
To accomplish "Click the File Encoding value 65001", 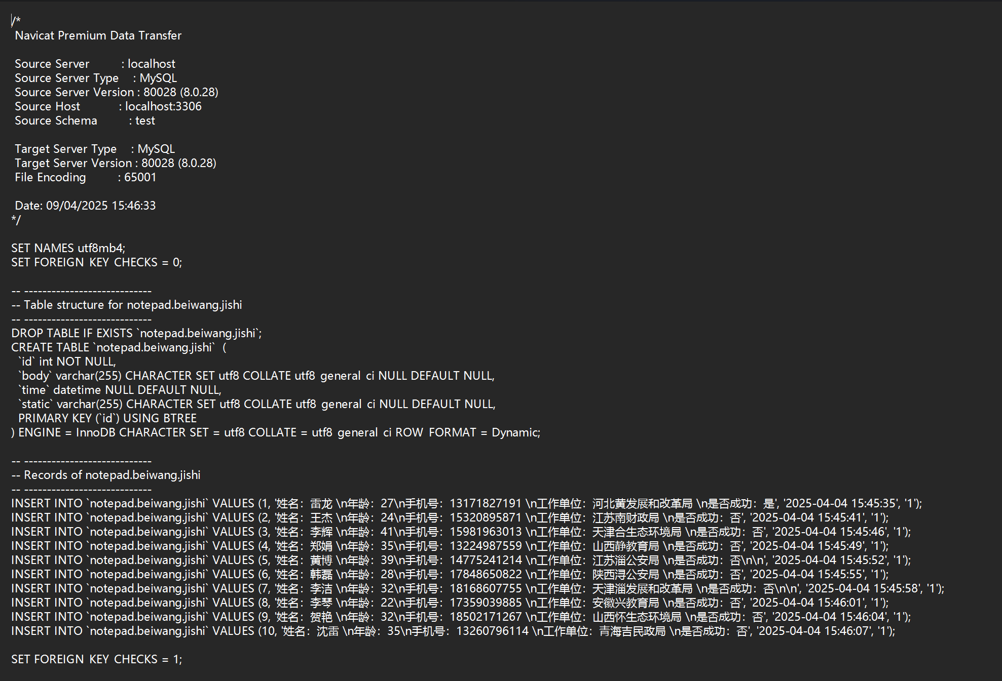I will click(x=140, y=177).
